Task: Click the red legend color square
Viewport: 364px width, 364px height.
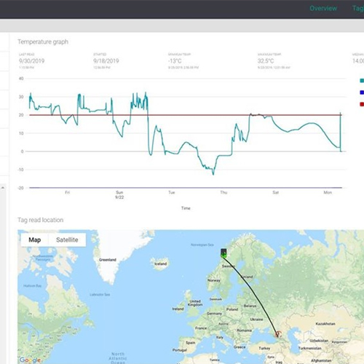Action: pos(362,104)
